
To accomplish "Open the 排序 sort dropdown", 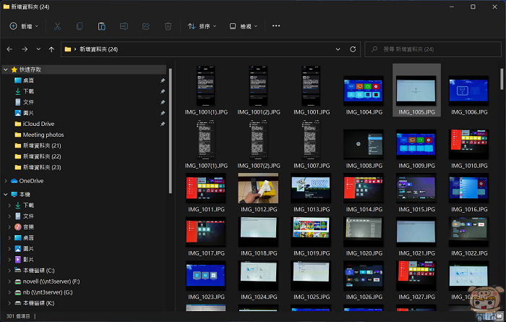I will coord(202,26).
